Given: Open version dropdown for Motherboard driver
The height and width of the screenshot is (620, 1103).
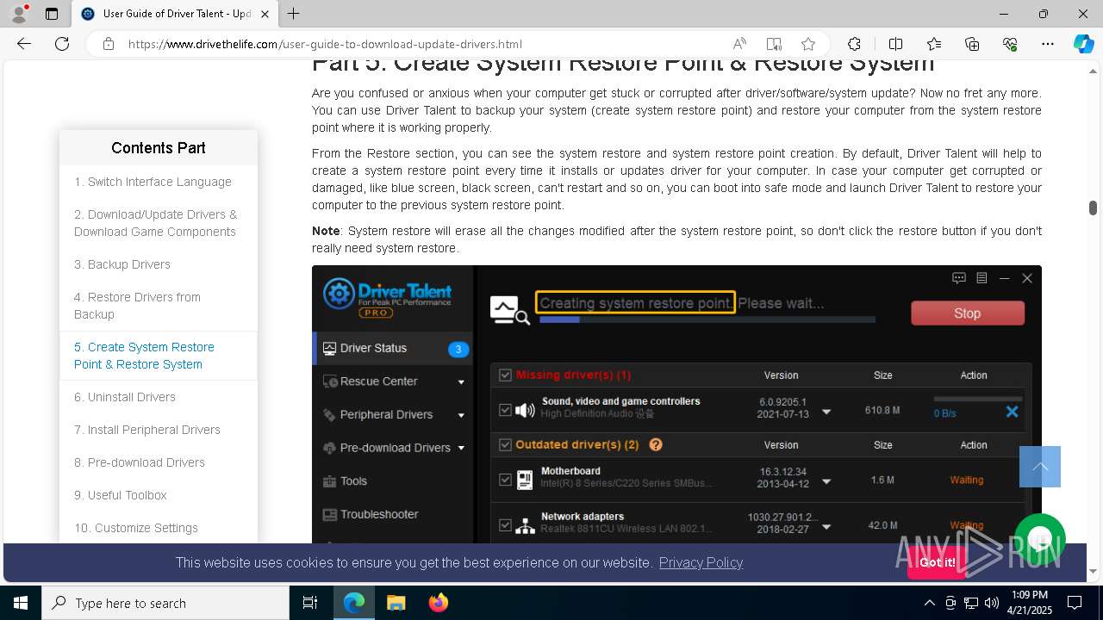Looking at the screenshot, I should [x=826, y=481].
